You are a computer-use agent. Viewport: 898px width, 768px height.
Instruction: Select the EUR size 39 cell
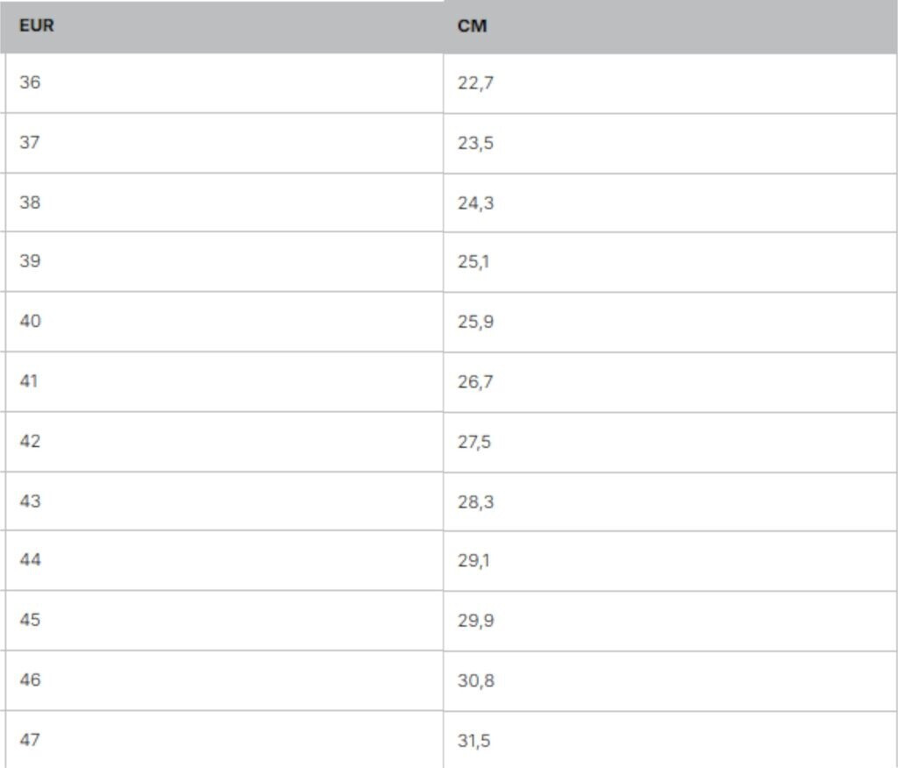(30, 261)
